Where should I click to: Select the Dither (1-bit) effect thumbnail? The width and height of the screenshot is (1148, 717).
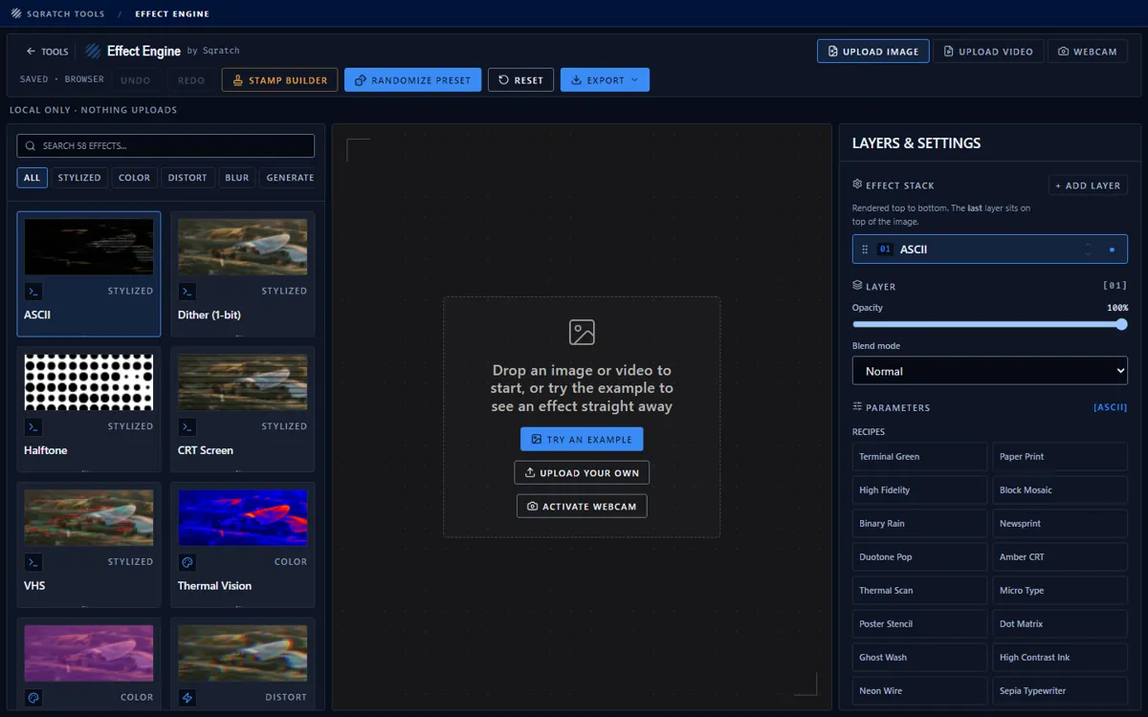243,247
